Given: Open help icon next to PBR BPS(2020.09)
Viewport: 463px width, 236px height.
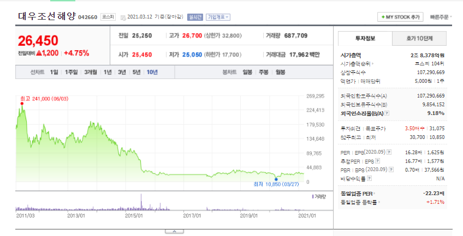Looking at the screenshot, I should click(x=391, y=170).
